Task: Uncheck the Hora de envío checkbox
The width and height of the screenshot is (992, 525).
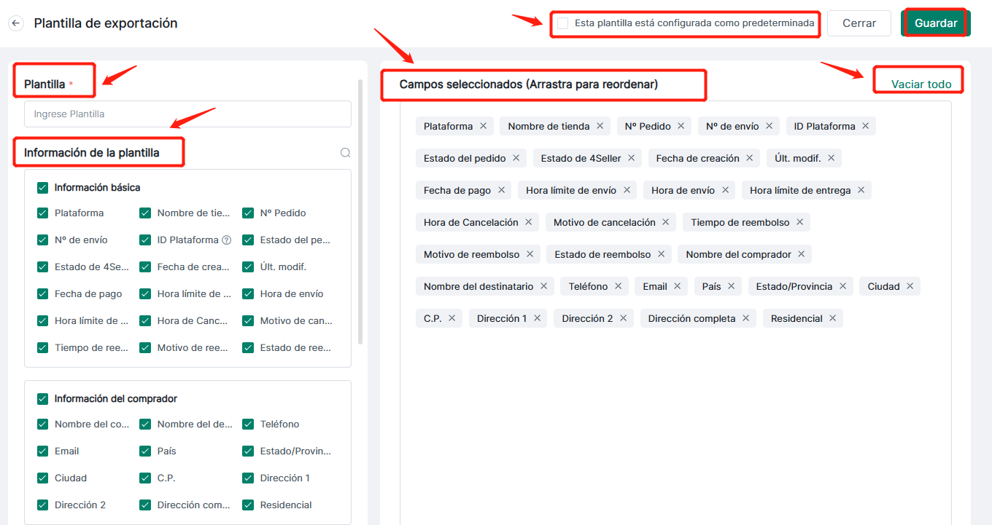Action: [x=248, y=294]
